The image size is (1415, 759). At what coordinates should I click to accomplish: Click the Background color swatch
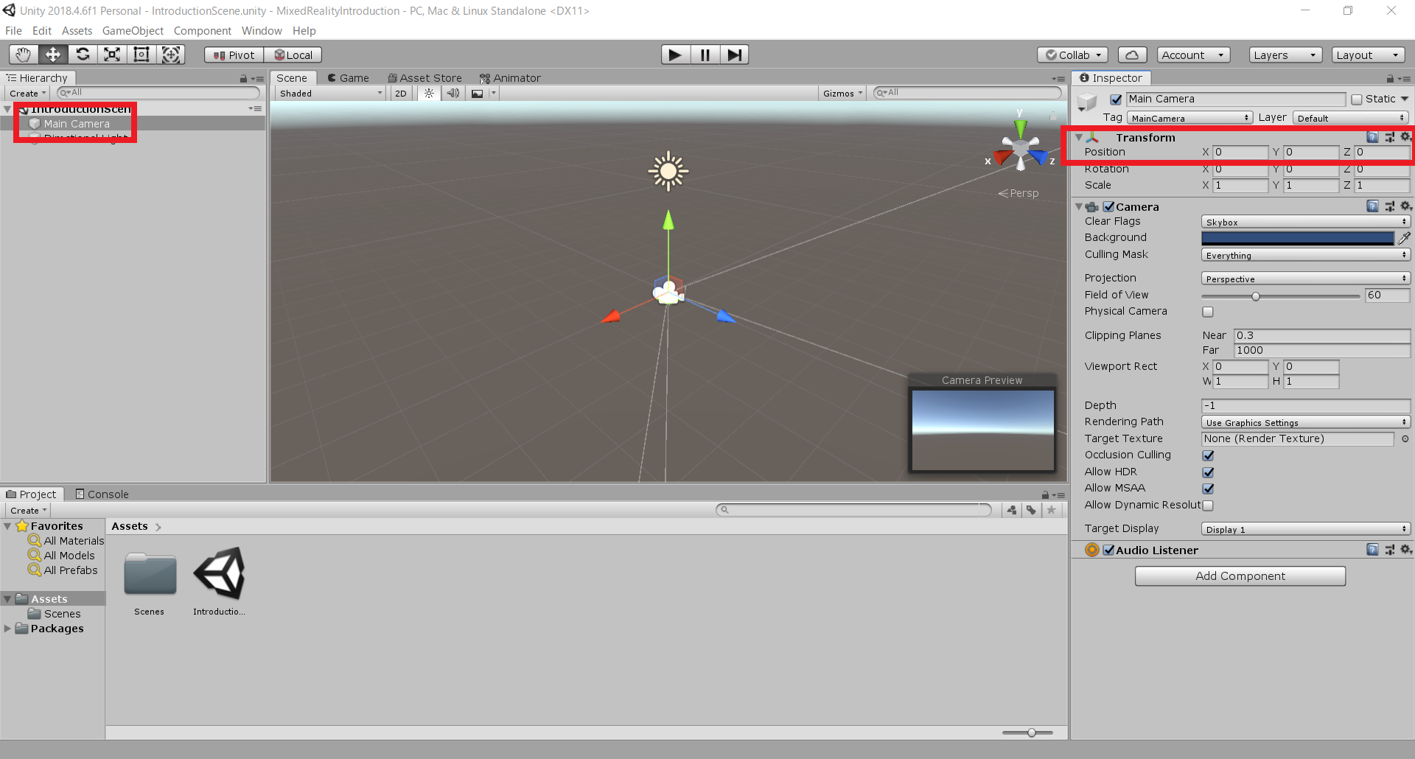1298,238
